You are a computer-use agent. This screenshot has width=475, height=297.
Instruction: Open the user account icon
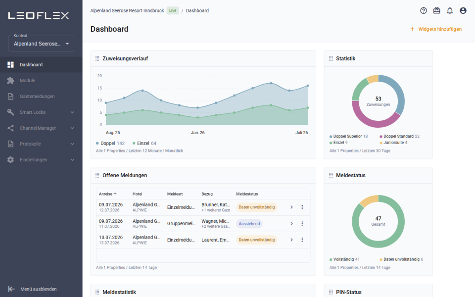(463, 10)
